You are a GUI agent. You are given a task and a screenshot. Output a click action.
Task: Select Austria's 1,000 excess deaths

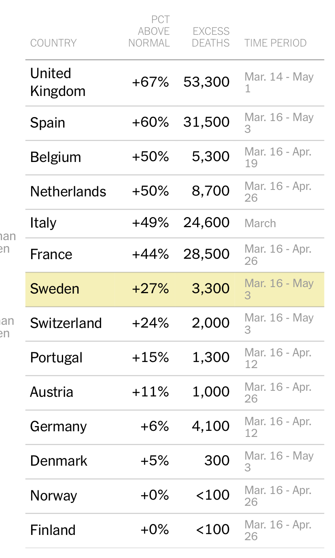point(211,392)
